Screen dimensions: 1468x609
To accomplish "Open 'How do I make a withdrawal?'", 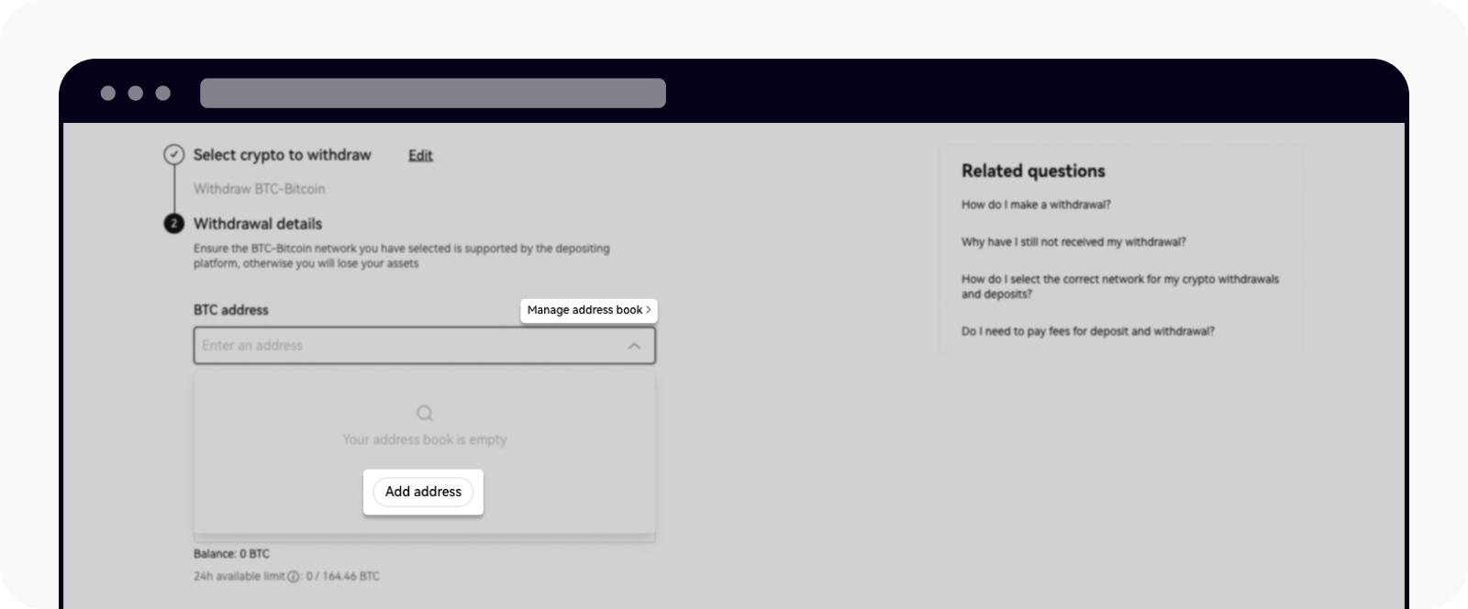I will point(1036,205).
